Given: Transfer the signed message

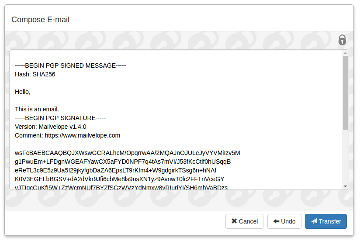Looking at the screenshot, I should click(x=325, y=221).
